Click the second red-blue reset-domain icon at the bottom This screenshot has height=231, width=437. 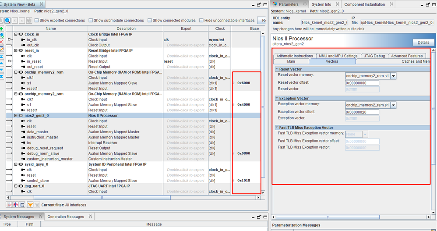[x=16, y=205]
